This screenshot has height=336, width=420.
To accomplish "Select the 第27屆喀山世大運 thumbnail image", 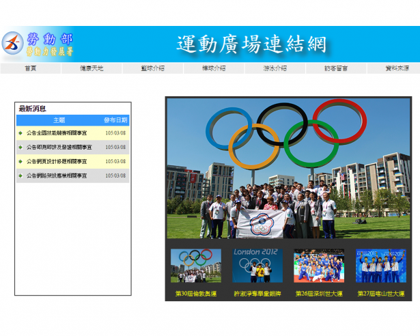I will (381, 266).
